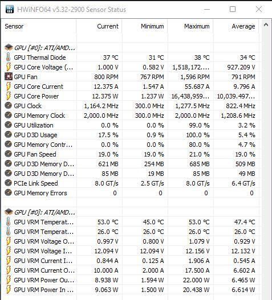Click the fan icon next to GPU Fan
The width and height of the screenshot is (272, 300).
point(8,76)
